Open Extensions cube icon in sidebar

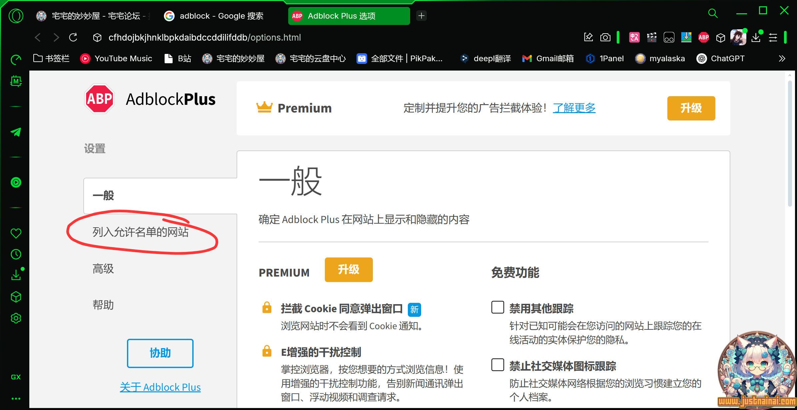pyautogui.click(x=16, y=297)
